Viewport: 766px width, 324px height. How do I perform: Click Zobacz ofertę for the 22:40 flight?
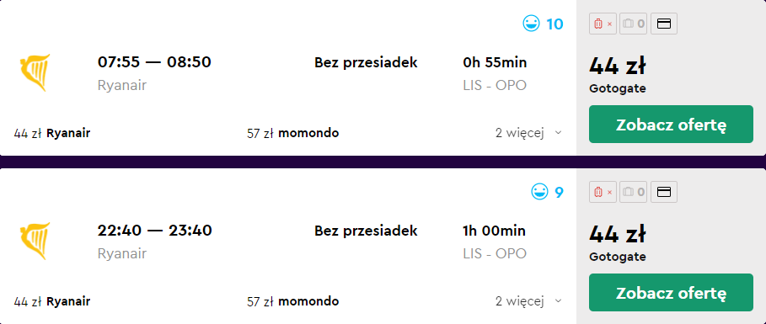click(x=671, y=293)
